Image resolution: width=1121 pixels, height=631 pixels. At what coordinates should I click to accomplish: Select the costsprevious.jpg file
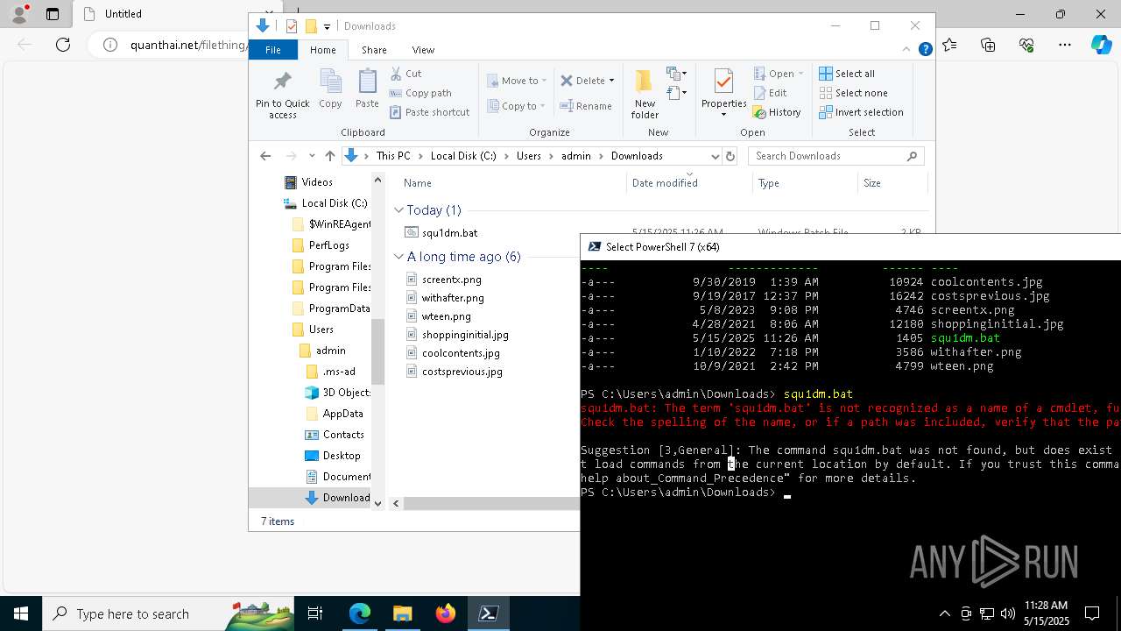(x=462, y=372)
